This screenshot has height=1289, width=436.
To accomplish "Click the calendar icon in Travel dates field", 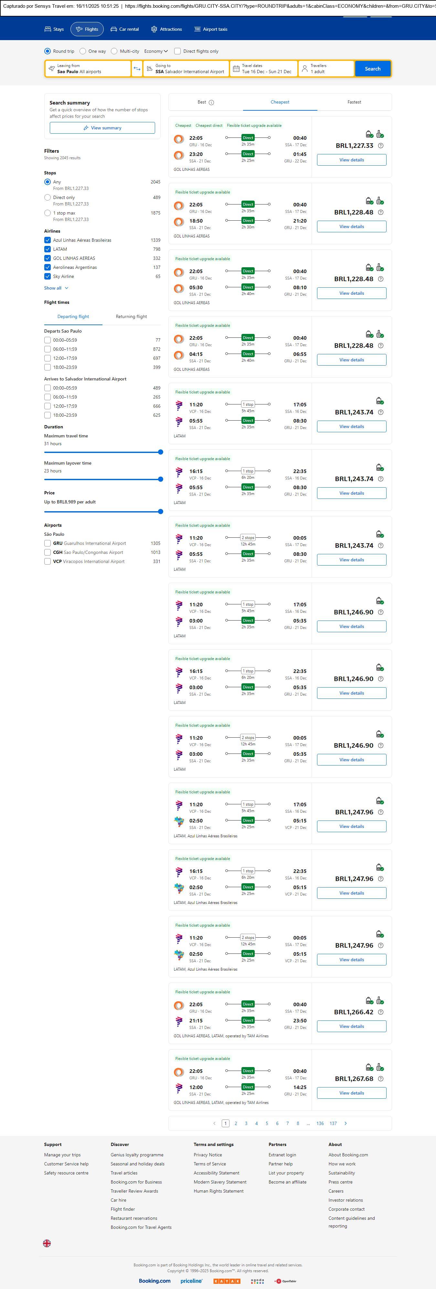I will [236, 69].
